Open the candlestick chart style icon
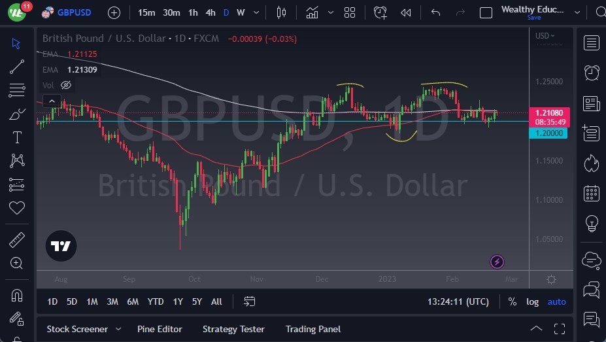Viewport: 606px width, 342px height. coord(282,12)
